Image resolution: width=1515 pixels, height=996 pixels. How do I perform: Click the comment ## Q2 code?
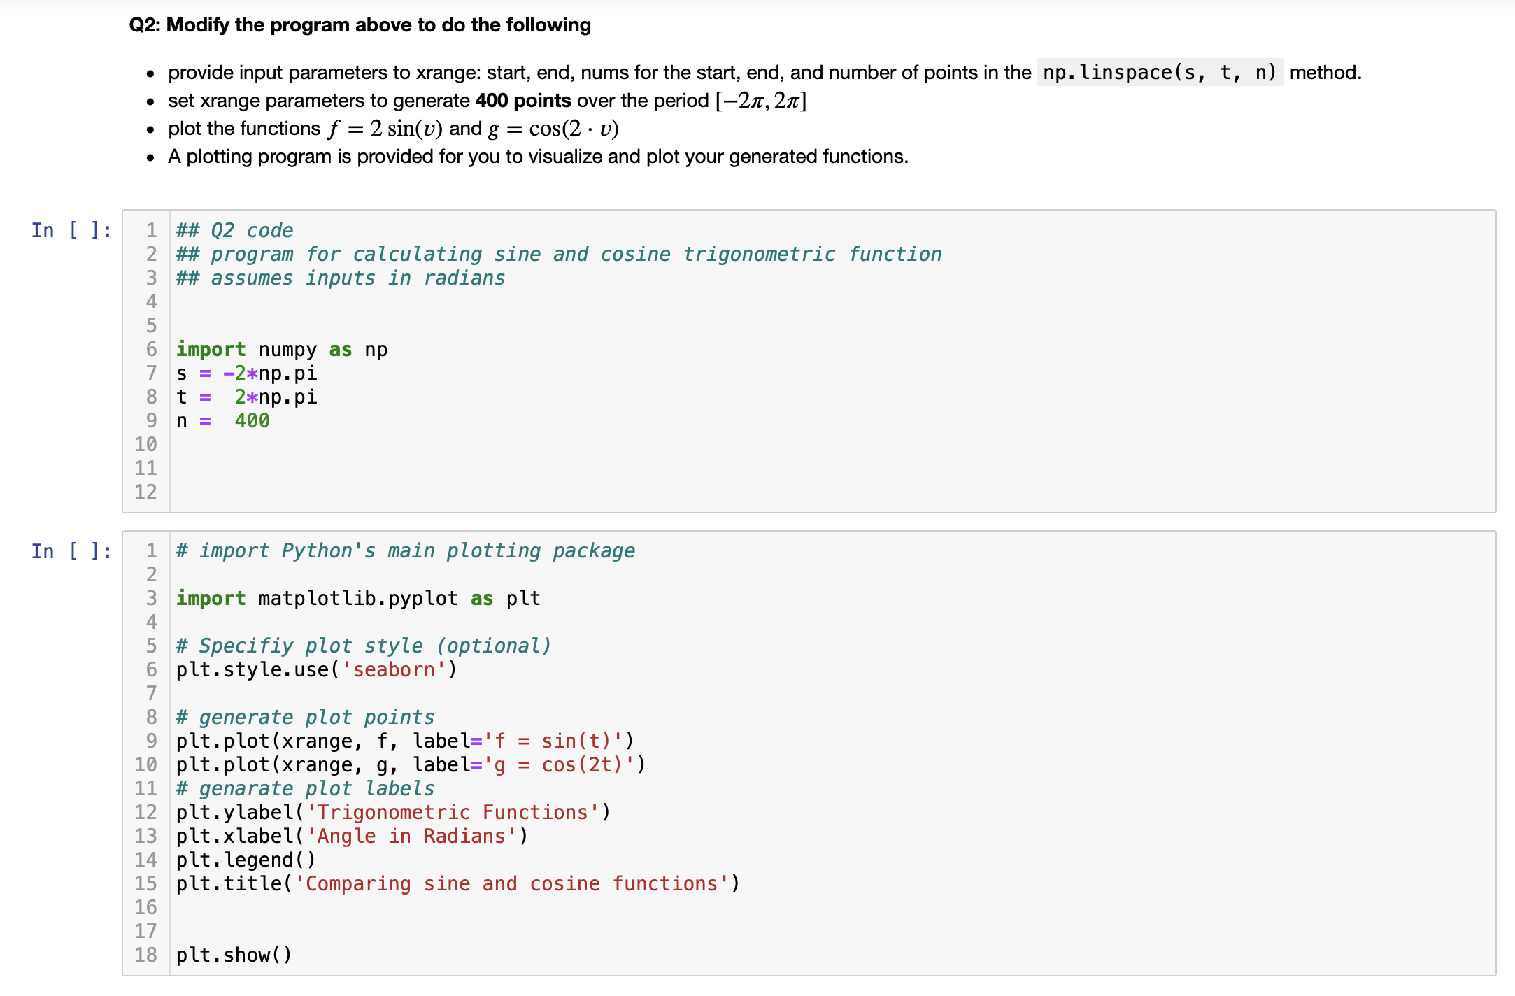(235, 229)
